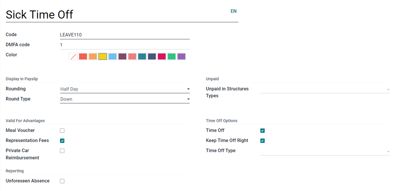Open the Unpaid in Structures Types dropdown
The height and width of the screenshot is (191, 401).
coord(388,89)
